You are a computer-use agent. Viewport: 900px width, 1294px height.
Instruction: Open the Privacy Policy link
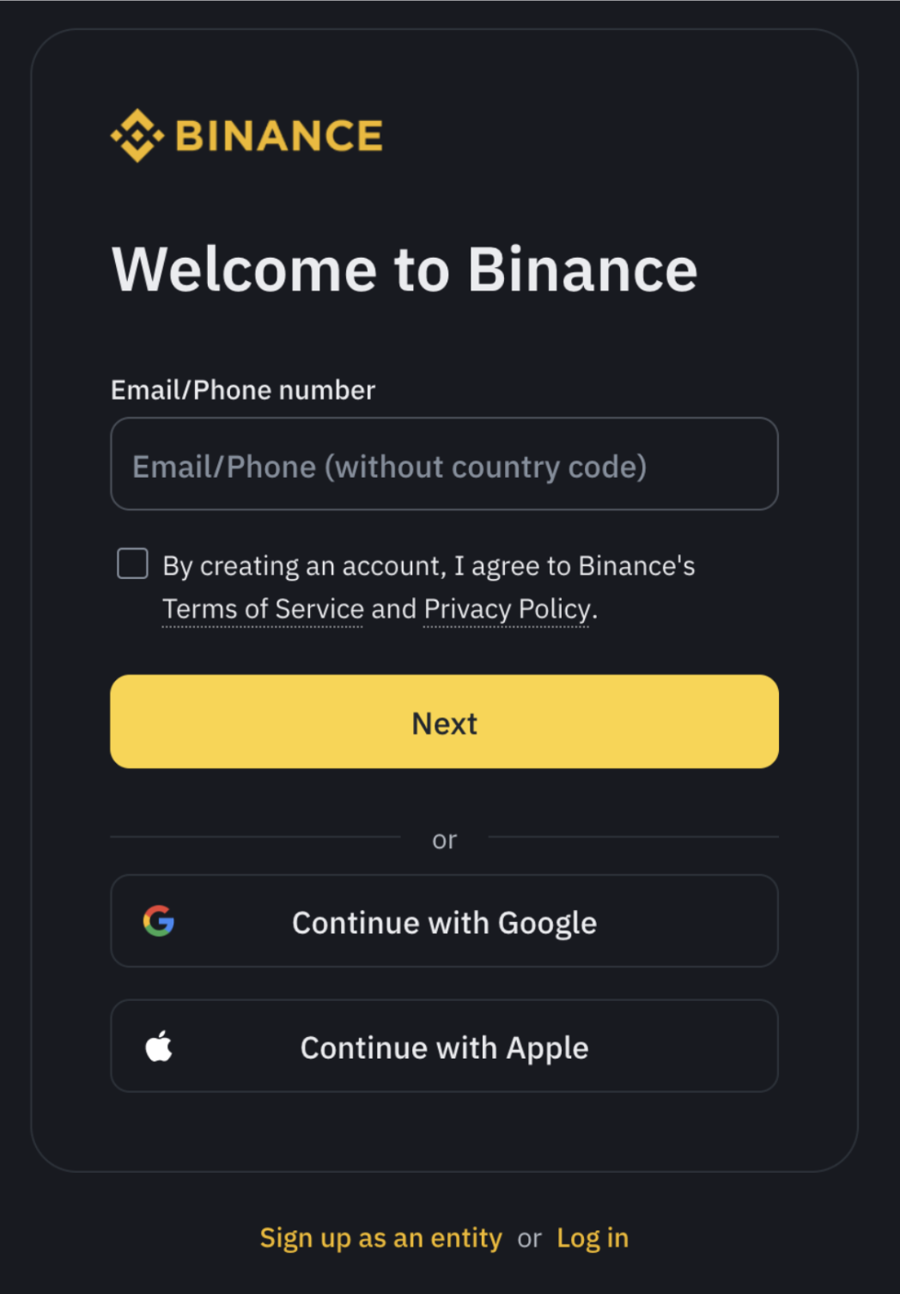(x=507, y=609)
